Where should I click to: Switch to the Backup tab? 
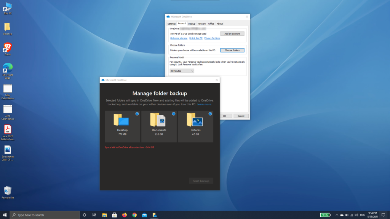coord(192,24)
